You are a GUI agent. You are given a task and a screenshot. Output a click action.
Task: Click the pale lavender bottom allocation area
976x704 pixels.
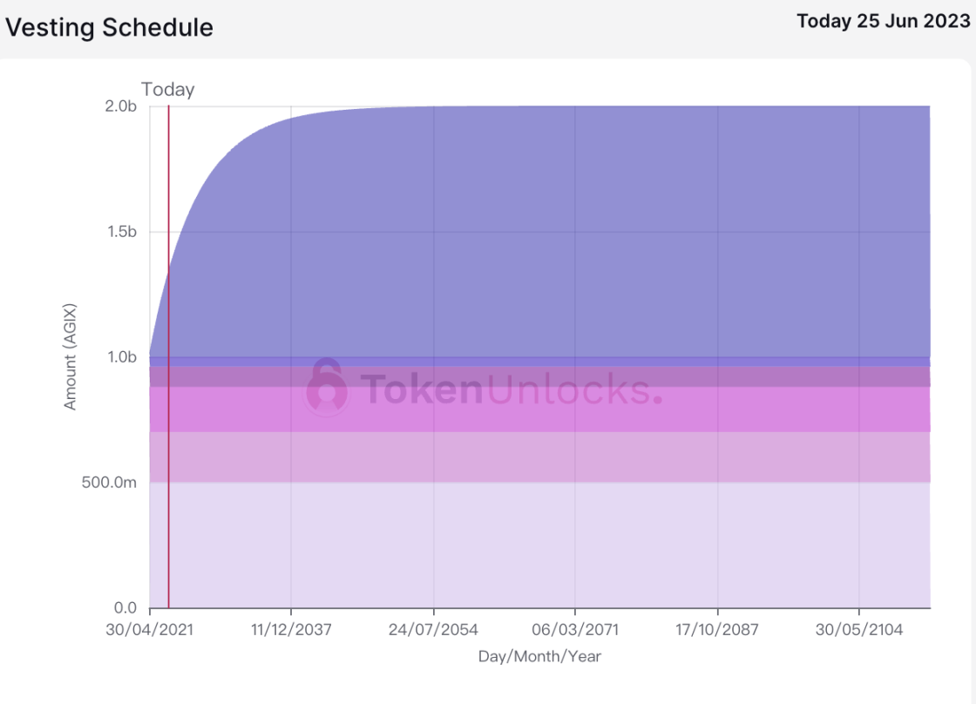coord(540,545)
